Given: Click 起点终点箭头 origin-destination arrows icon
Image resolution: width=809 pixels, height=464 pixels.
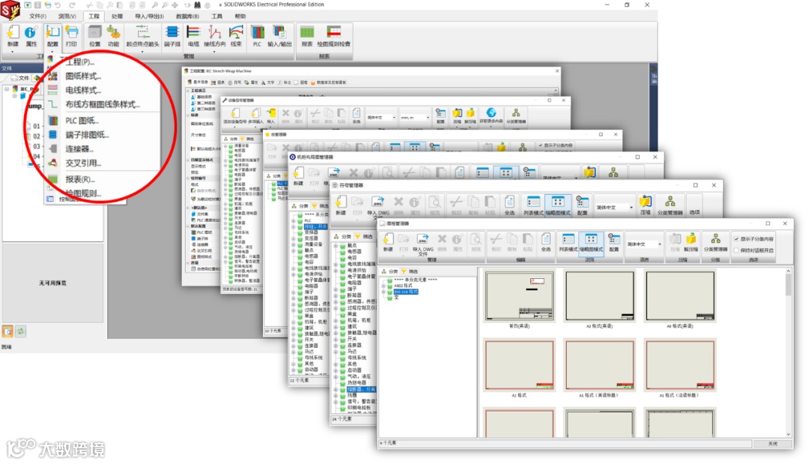Looking at the screenshot, I should [x=142, y=36].
